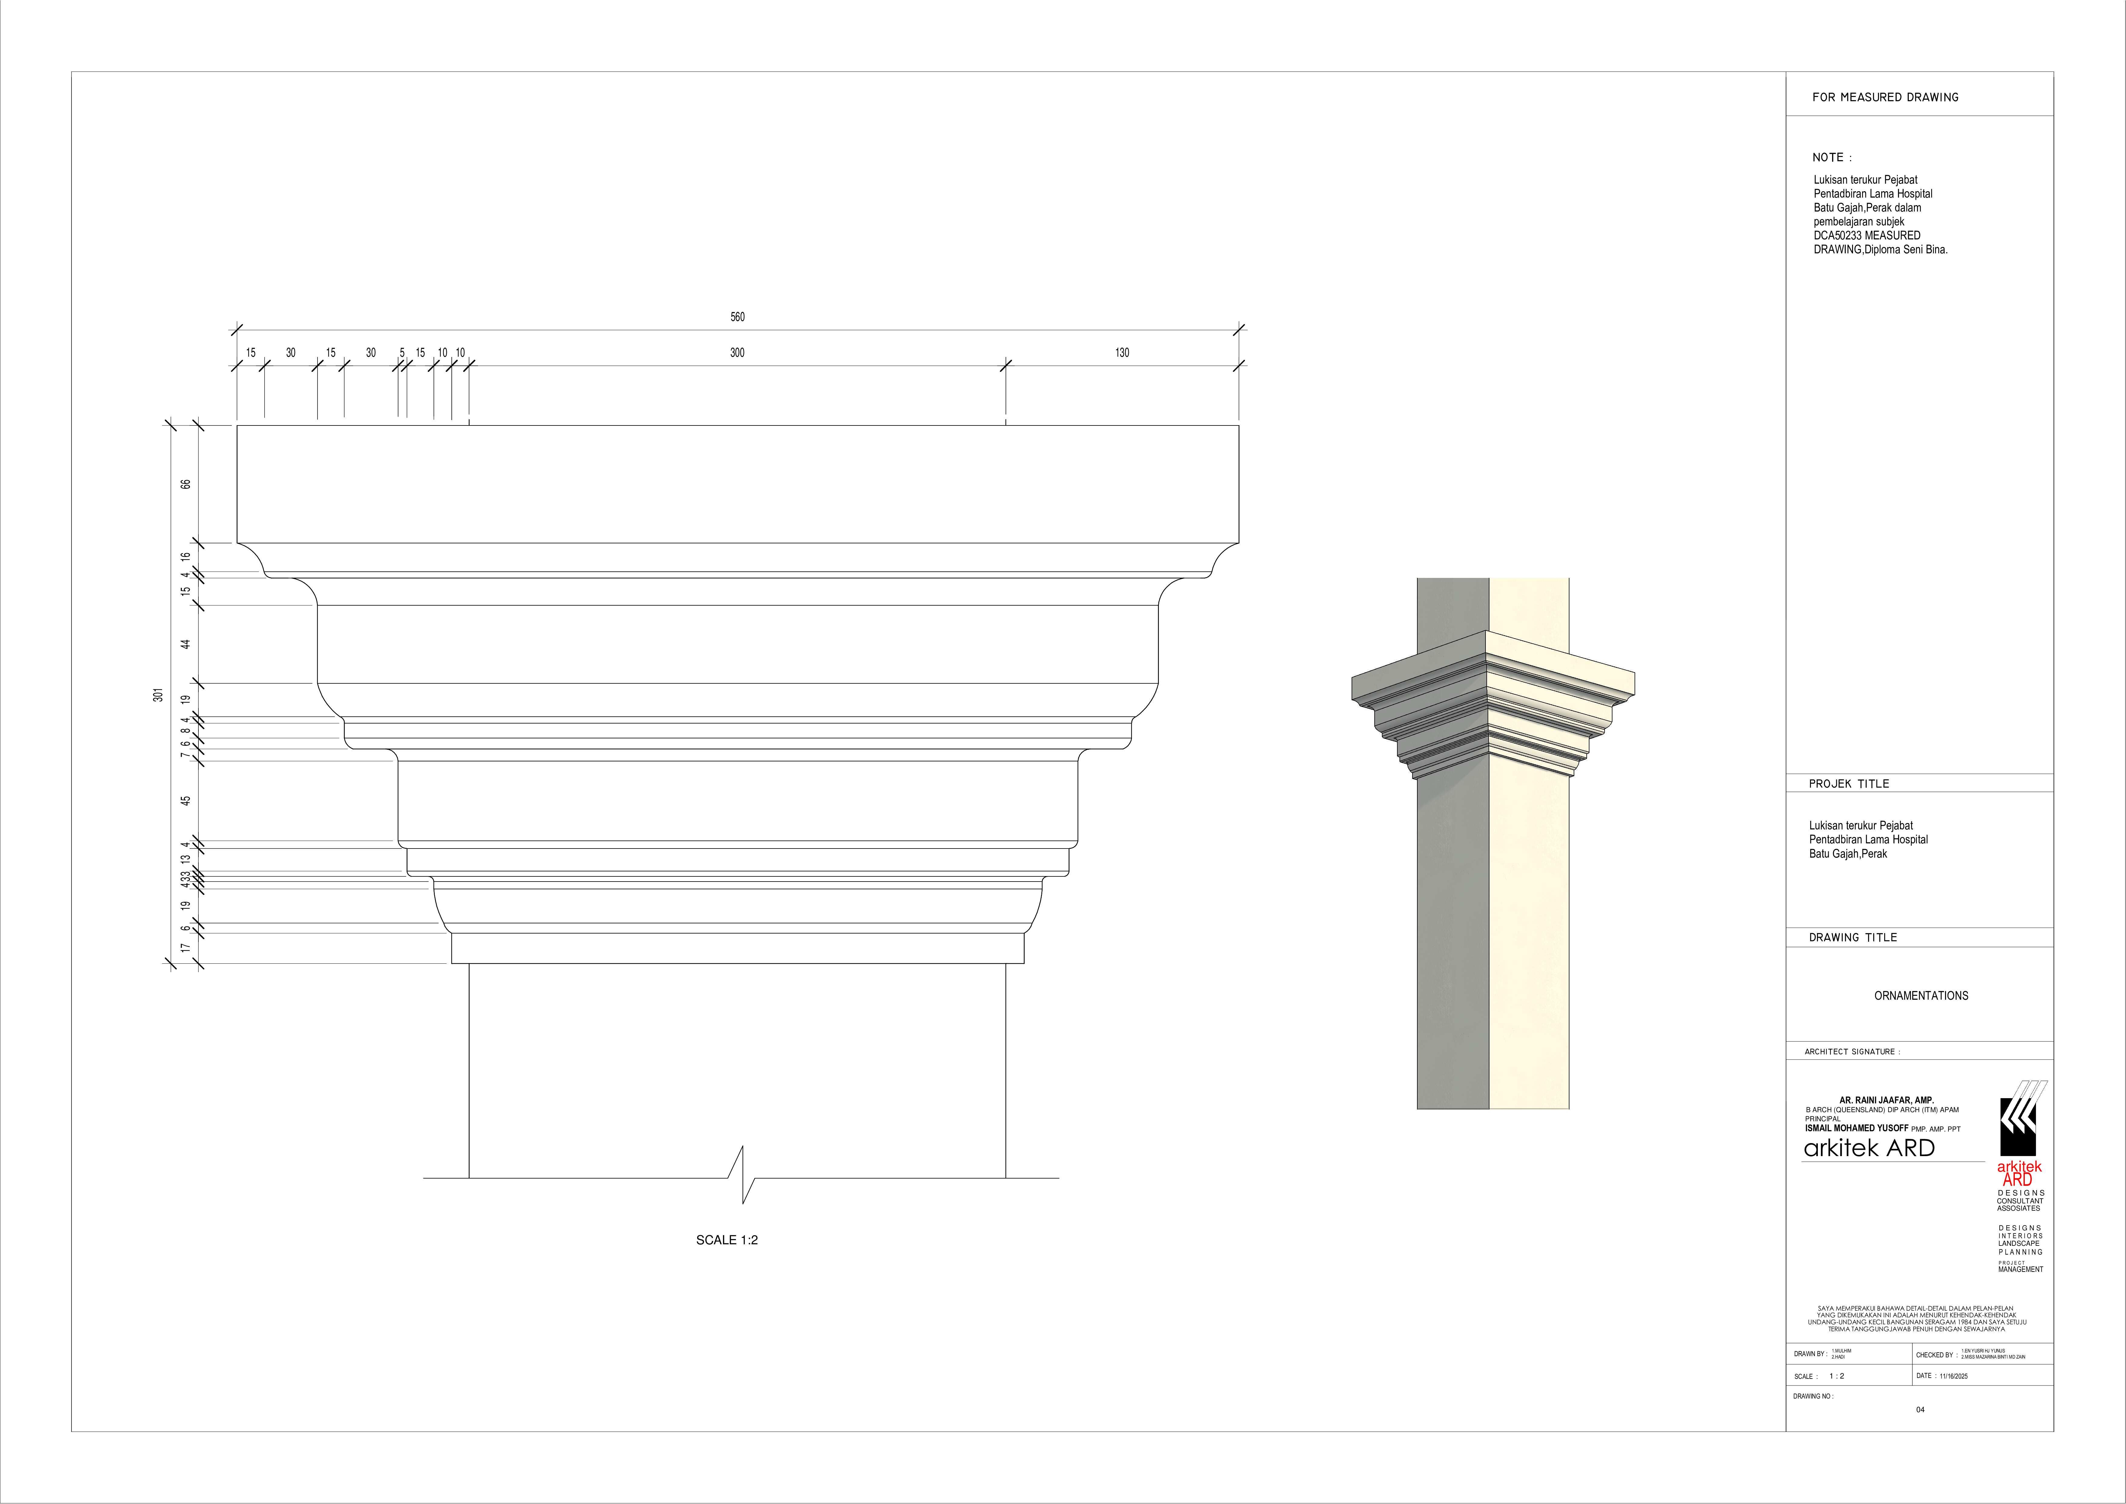Click the small horizontal dimension '5'
2126x1504 pixels.
[x=402, y=353]
